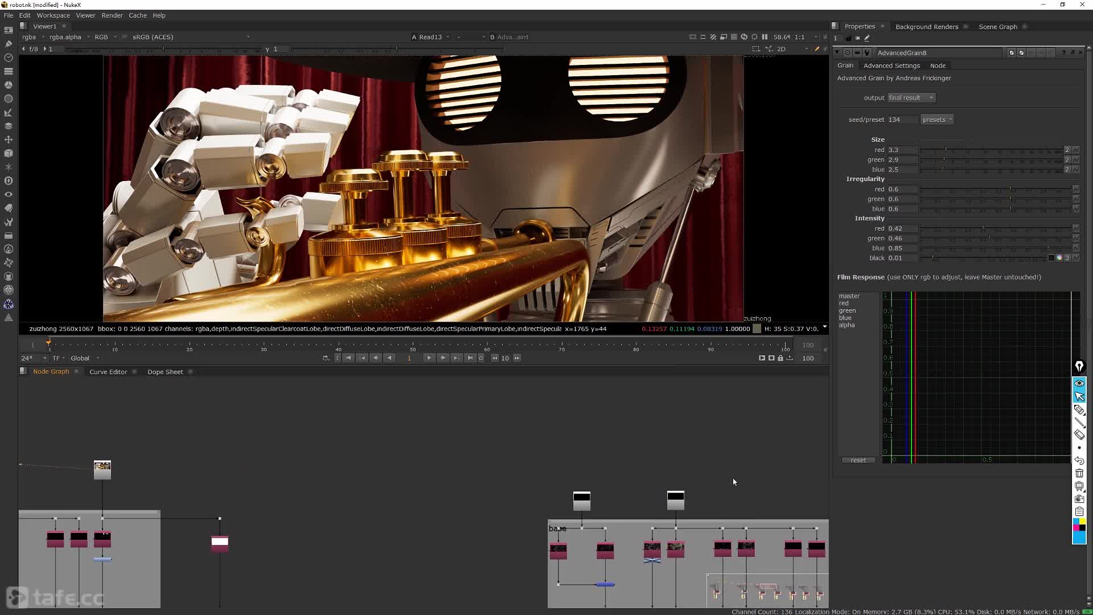Open the rgba.alpha channel dropdown
The height and width of the screenshot is (615, 1093).
pyautogui.click(x=69, y=37)
